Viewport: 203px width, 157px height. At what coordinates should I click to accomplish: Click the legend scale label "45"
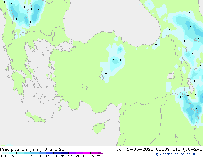[92, 156]
